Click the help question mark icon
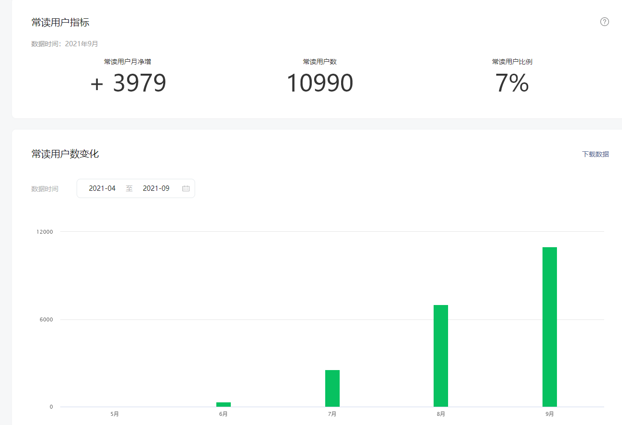The width and height of the screenshot is (622, 425). point(605,22)
